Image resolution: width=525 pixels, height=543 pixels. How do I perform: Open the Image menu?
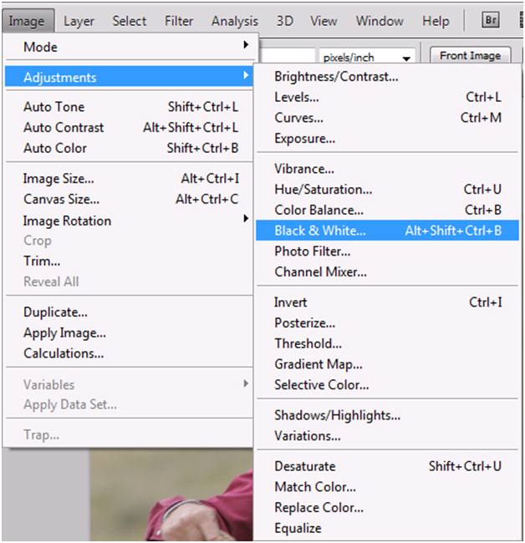[x=27, y=21]
